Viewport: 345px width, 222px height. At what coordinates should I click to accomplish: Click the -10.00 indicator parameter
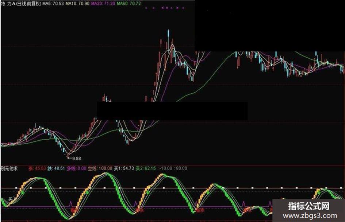coord(165,168)
